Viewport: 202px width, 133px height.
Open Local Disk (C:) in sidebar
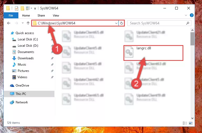tap(28, 39)
